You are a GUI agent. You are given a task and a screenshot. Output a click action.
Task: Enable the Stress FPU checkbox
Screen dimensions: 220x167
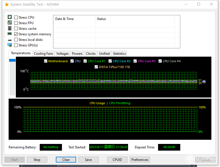(16, 23)
